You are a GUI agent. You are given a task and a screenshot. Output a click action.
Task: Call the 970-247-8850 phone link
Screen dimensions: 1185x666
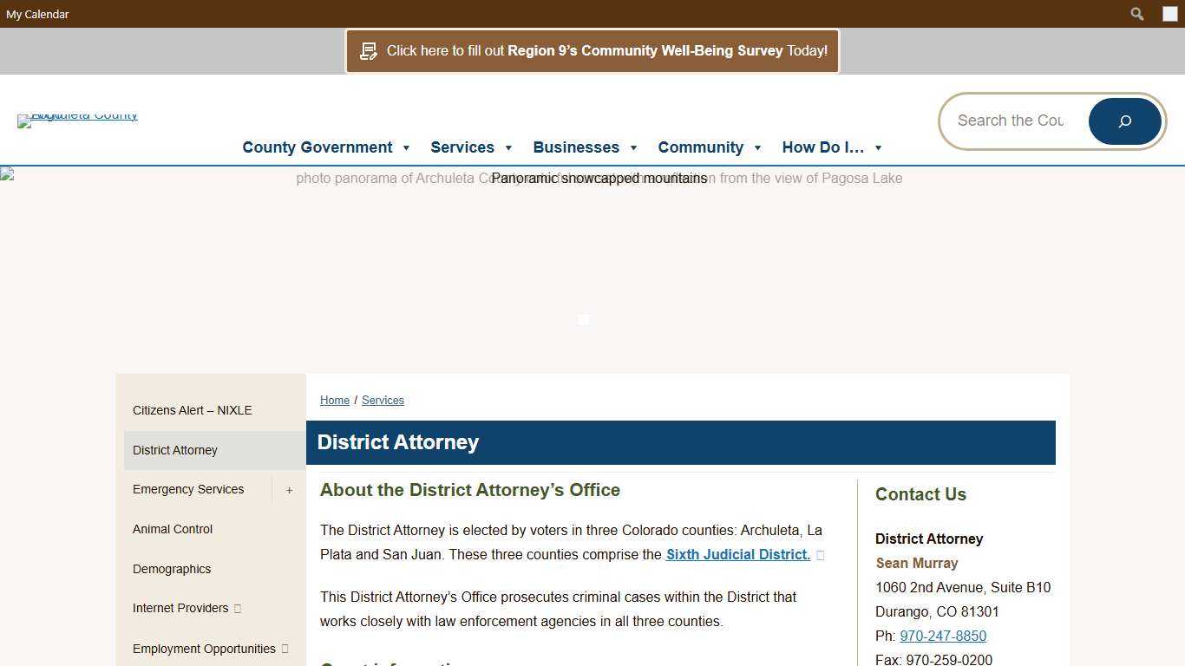(x=942, y=636)
